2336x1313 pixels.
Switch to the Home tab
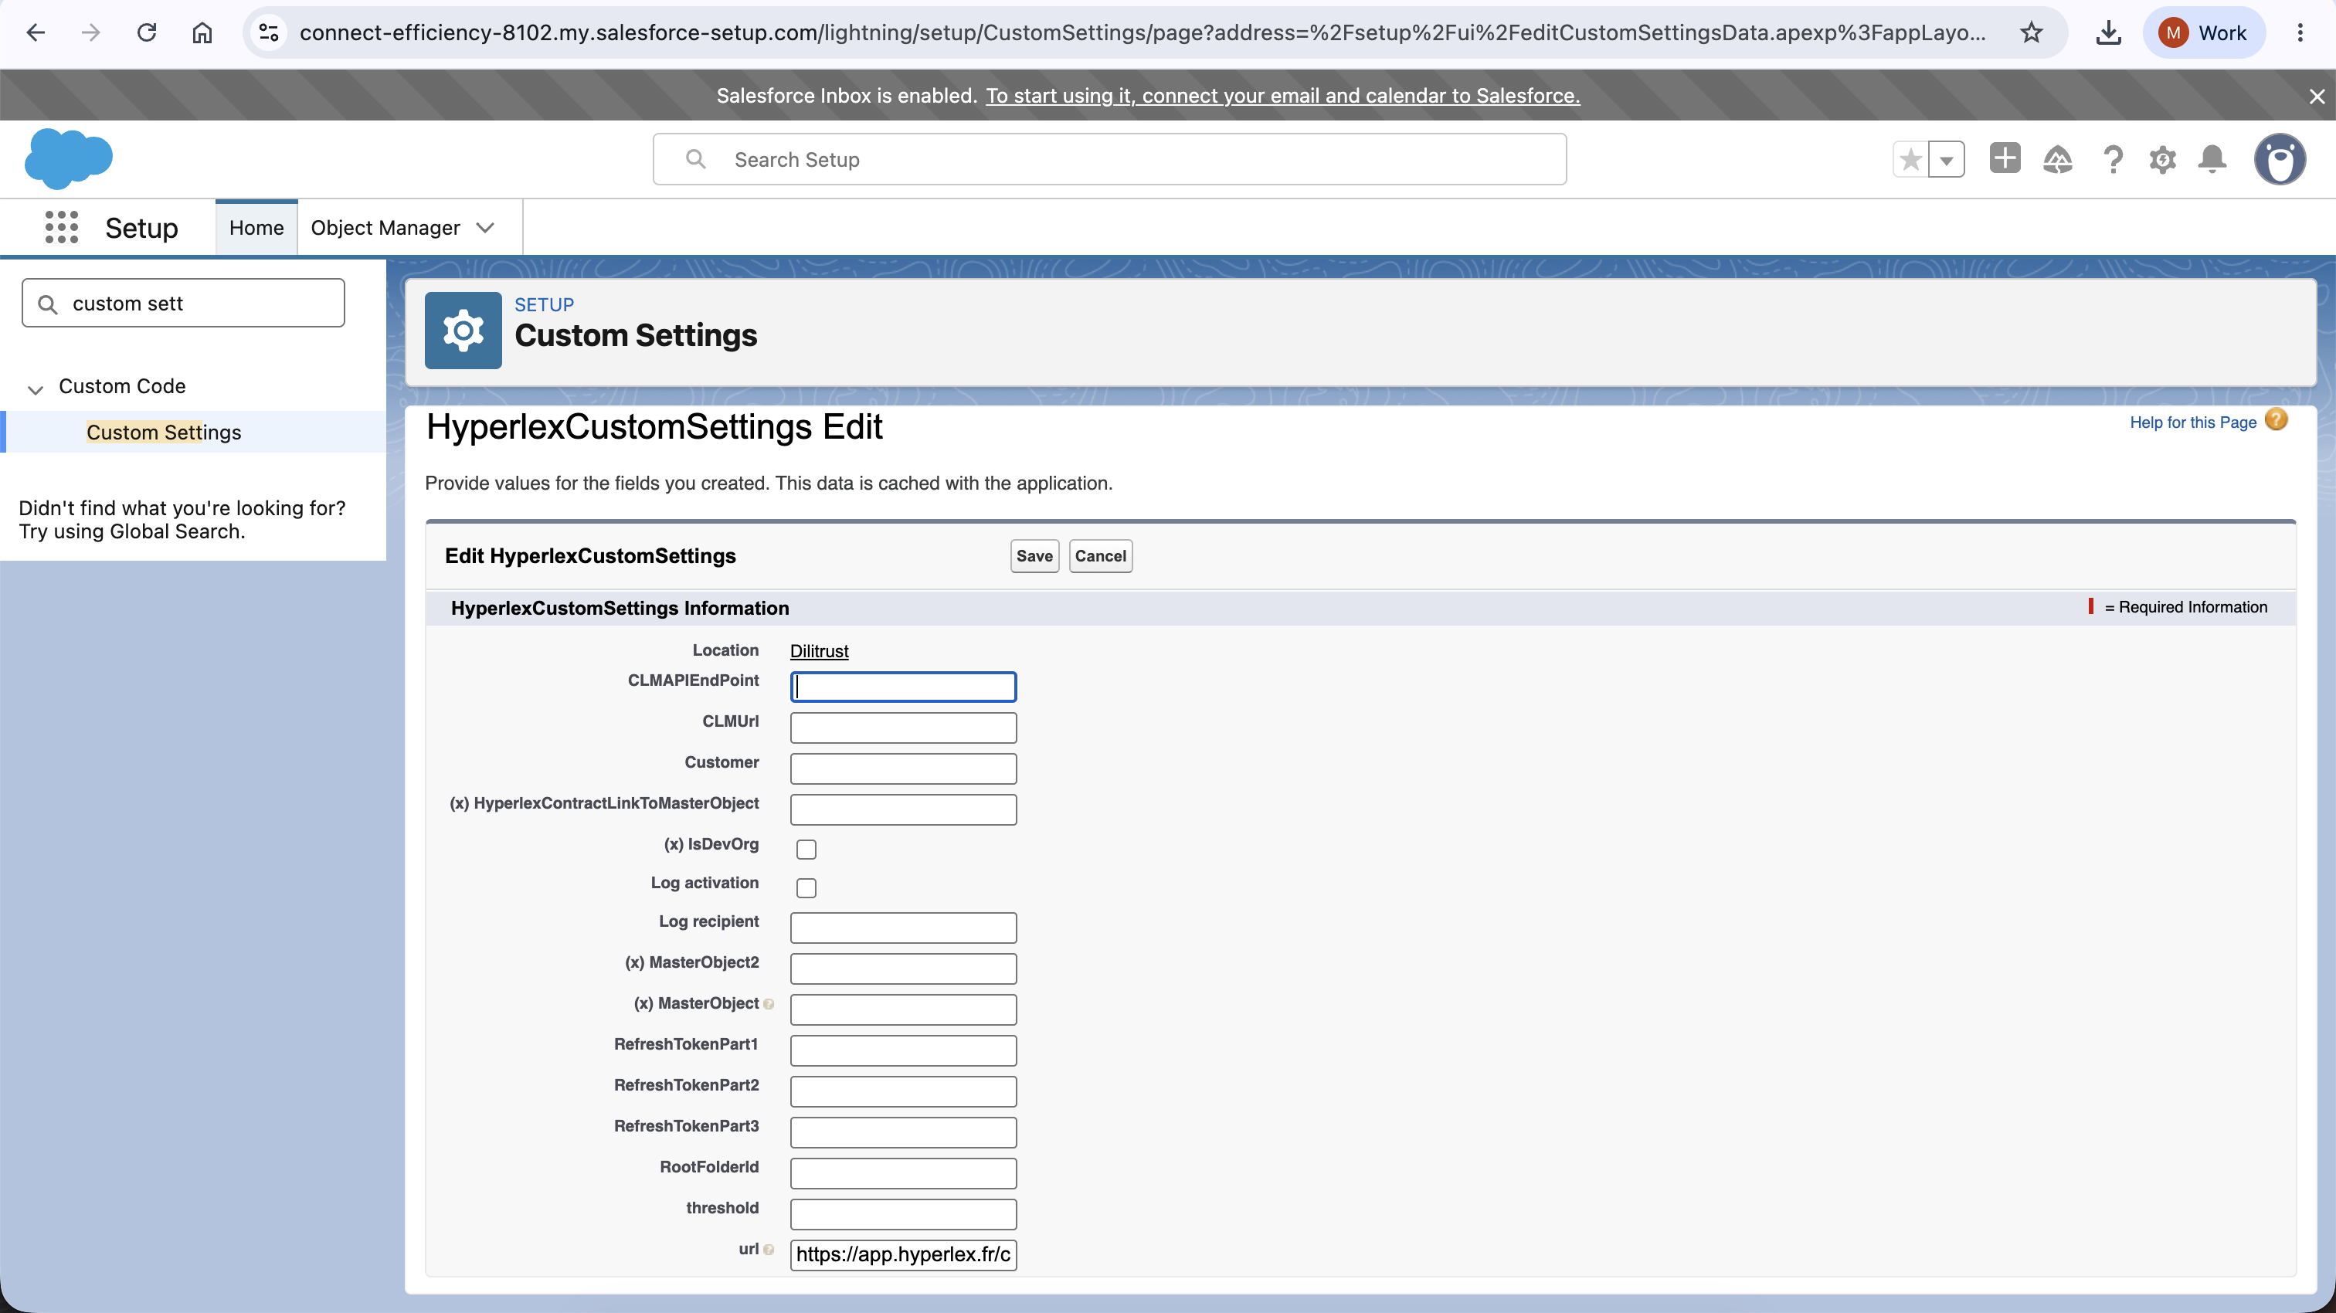point(256,228)
